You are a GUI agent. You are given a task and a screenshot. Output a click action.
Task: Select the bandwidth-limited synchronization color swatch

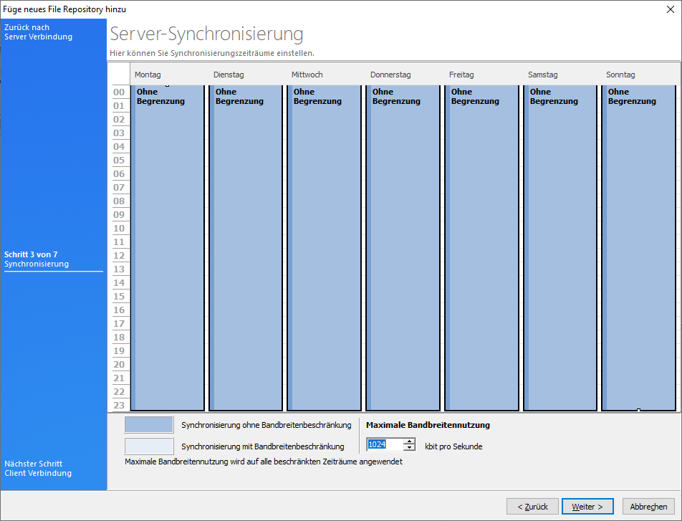click(149, 446)
